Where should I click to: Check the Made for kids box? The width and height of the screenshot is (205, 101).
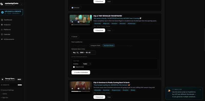tap(74, 67)
